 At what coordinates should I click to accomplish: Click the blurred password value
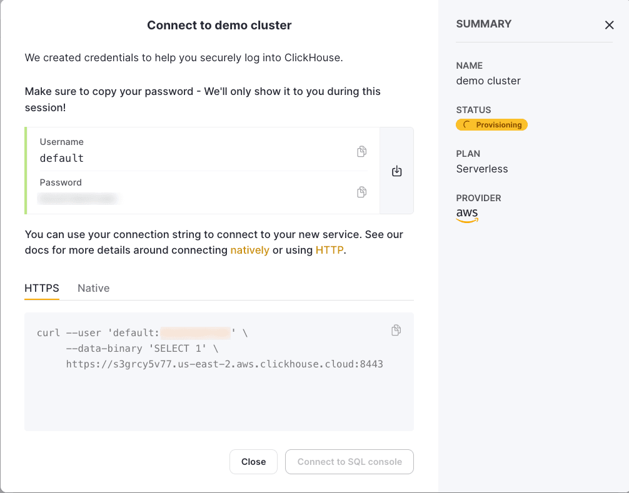pyautogui.click(x=78, y=199)
